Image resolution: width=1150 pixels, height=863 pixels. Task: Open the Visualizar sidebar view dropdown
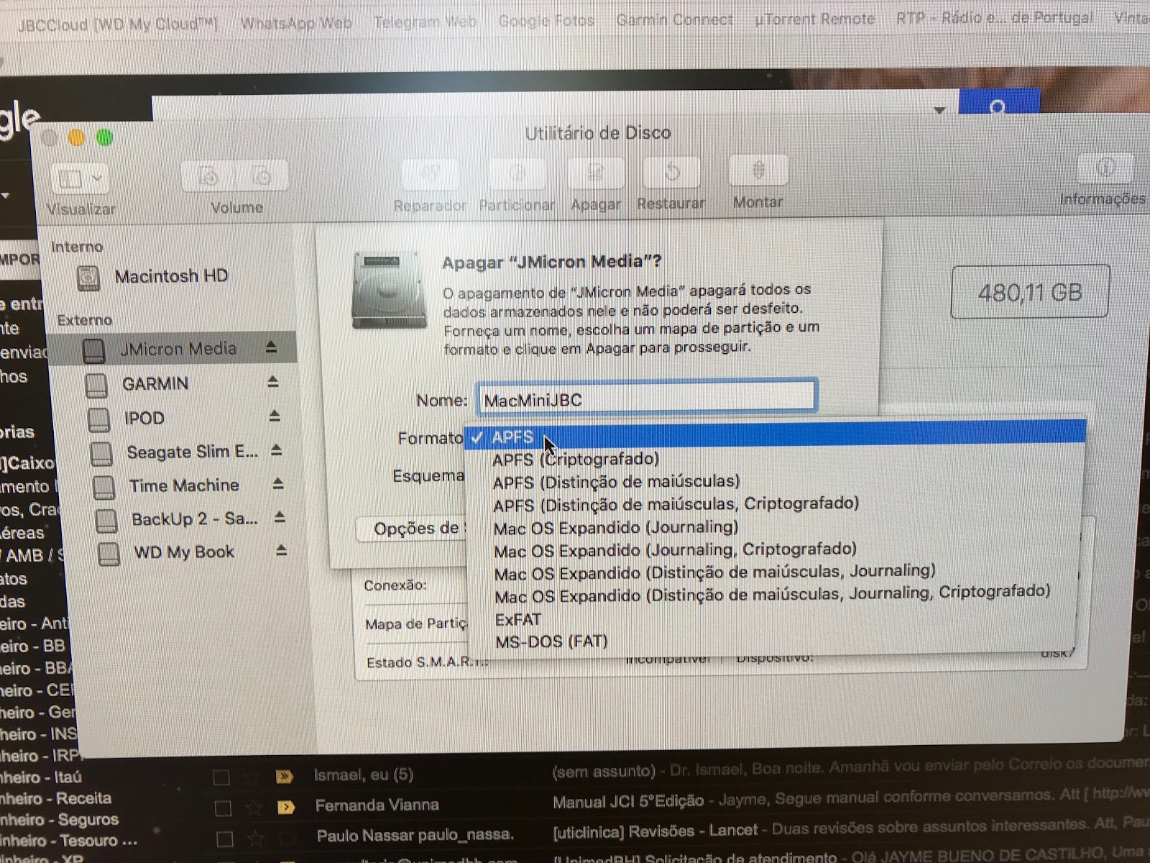(x=79, y=178)
